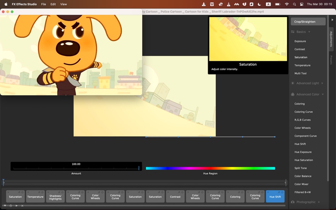Click the Saturation preview thumbnail
The height and width of the screenshot is (210, 336).
(x=248, y=39)
